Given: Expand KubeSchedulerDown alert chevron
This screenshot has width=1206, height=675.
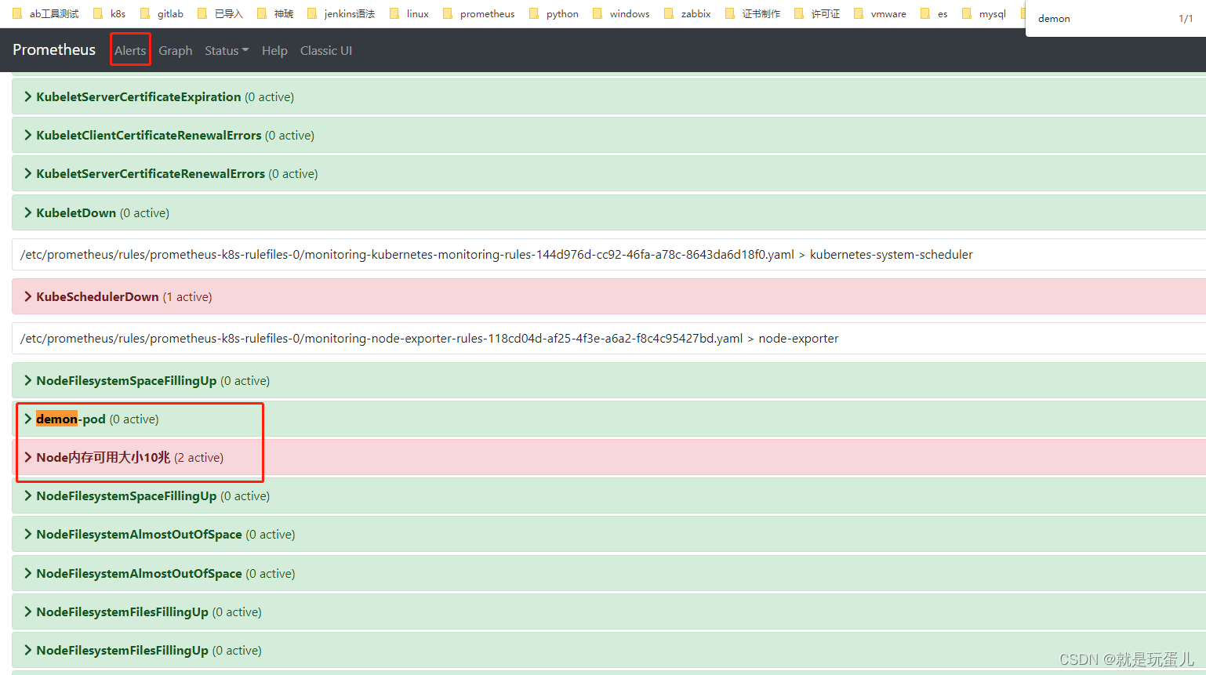Looking at the screenshot, I should coord(28,296).
